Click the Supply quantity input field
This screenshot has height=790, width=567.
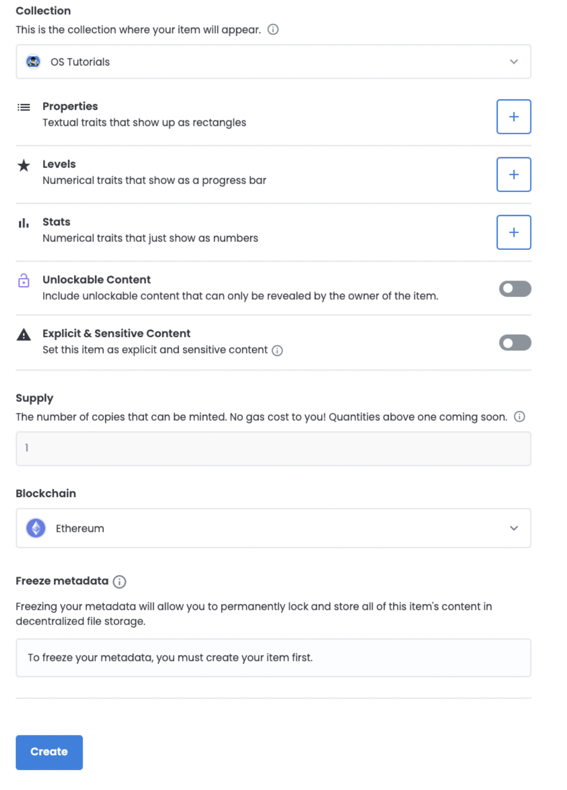pos(274,449)
